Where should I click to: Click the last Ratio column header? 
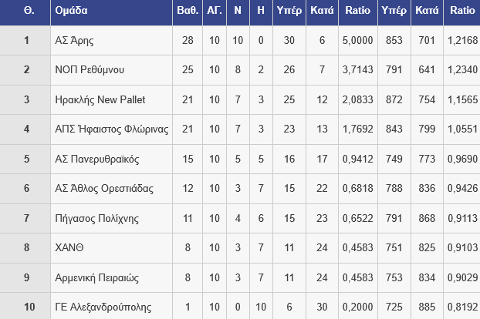461,12
